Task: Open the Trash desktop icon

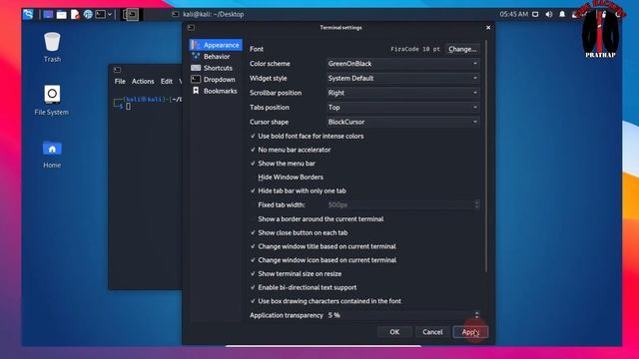Action: pos(52,47)
